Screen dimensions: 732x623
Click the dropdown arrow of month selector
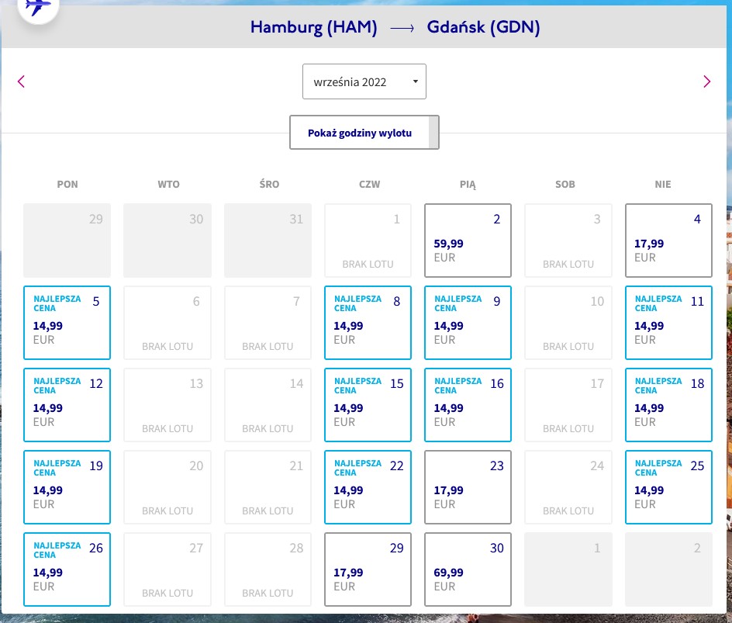pyautogui.click(x=415, y=81)
